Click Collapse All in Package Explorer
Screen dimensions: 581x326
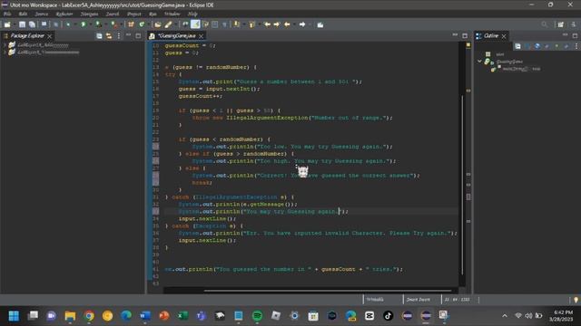[99, 36]
